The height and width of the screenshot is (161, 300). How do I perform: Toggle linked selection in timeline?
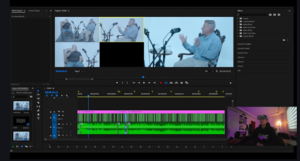click(57, 95)
